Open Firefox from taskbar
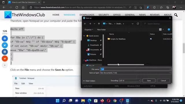 pyautogui.click(x=102, y=101)
